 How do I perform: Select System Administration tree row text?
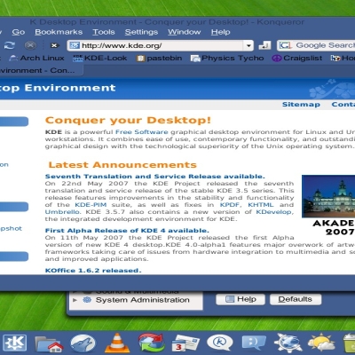[143, 300]
